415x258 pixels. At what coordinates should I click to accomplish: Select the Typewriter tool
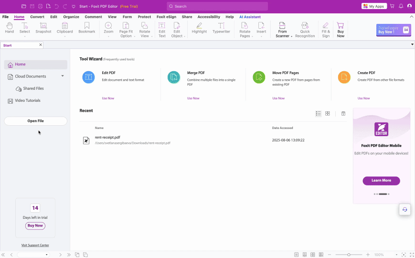221,28
